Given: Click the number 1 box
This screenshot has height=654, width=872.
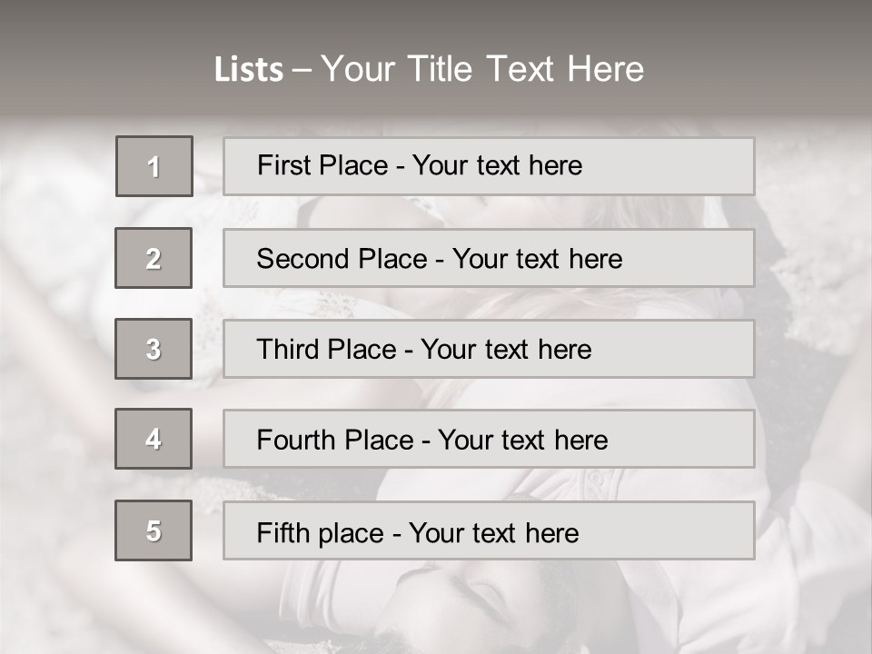Looking at the screenshot, I should pos(154,166).
